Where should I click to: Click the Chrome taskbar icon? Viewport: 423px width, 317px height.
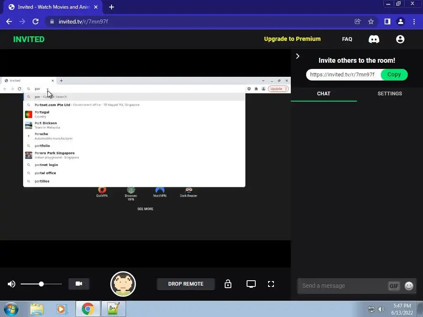point(88,309)
